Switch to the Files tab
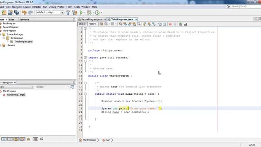The height and width of the screenshot is (147, 261). tap(12, 20)
